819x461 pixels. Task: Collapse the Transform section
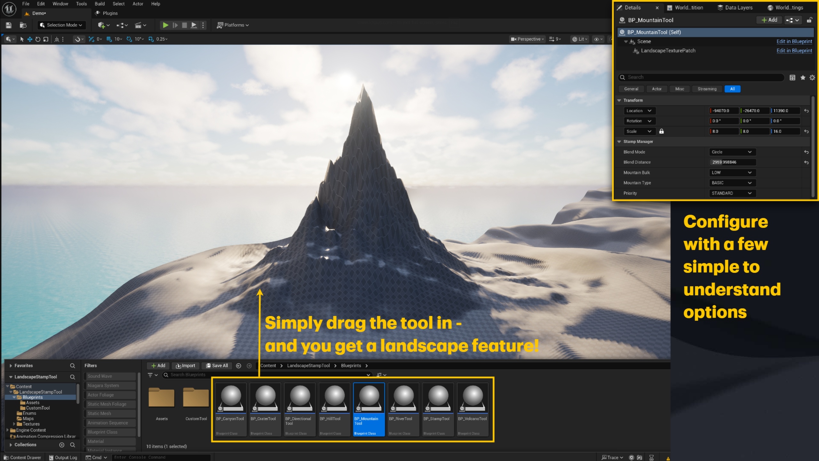tap(619, 101)
